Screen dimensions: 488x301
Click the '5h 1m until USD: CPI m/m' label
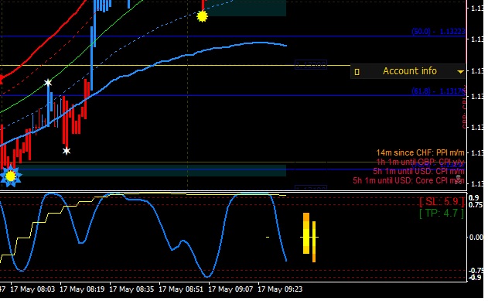coord(418,171)
